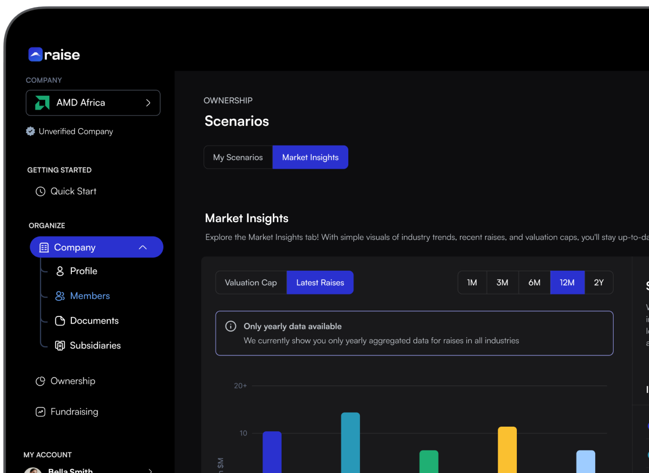Image resolution: width=649 pixels, height=473 pixels.
Task: Click the Members people icon
Action: coord(60,296)
